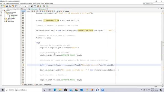Select Leer.java in project tree
Screen dimensions: 164x92
point(13,17)
